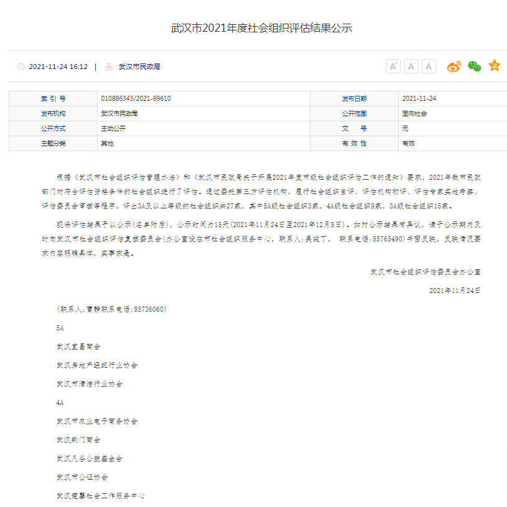
Task: Click the 发布日期 label cell
Action: [x=355, y=99]
